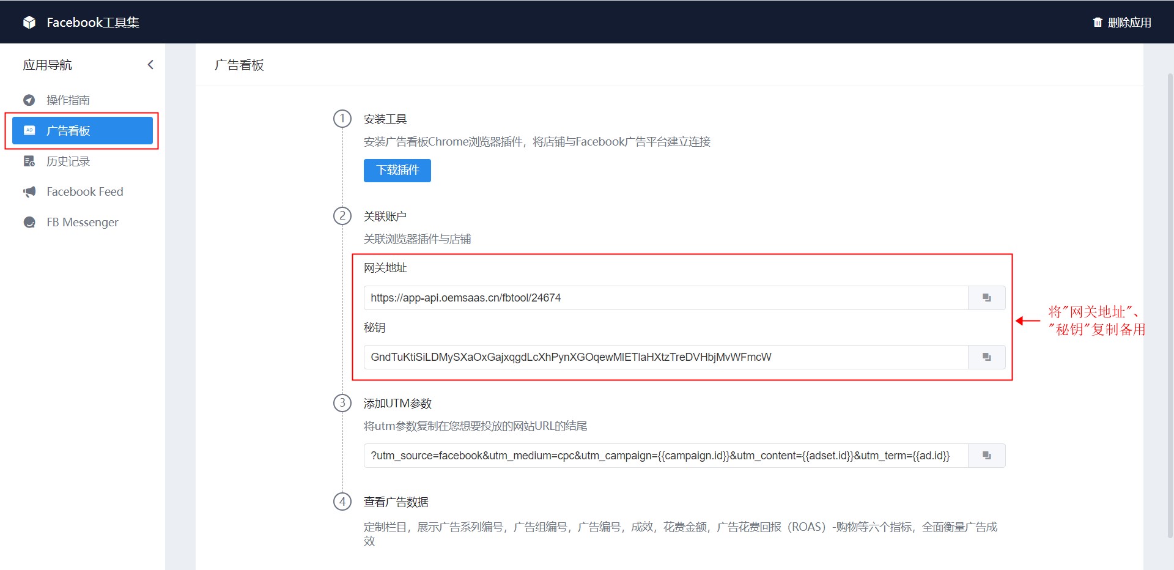Click the FB Messenger chat bubble icon
The height and width of the screenshot is (570, 1174).
[x=29, y=222]
